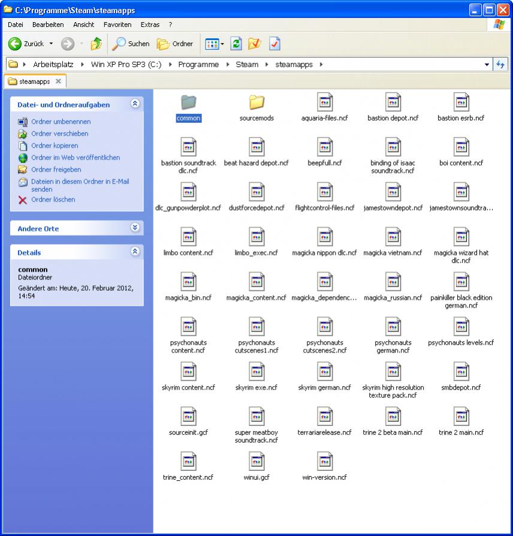
Task: Open the Bearbeiten menu
Action: pyautogui.click(x=48, y=25)
